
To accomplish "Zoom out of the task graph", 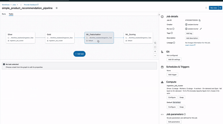I will coord(155,56).
